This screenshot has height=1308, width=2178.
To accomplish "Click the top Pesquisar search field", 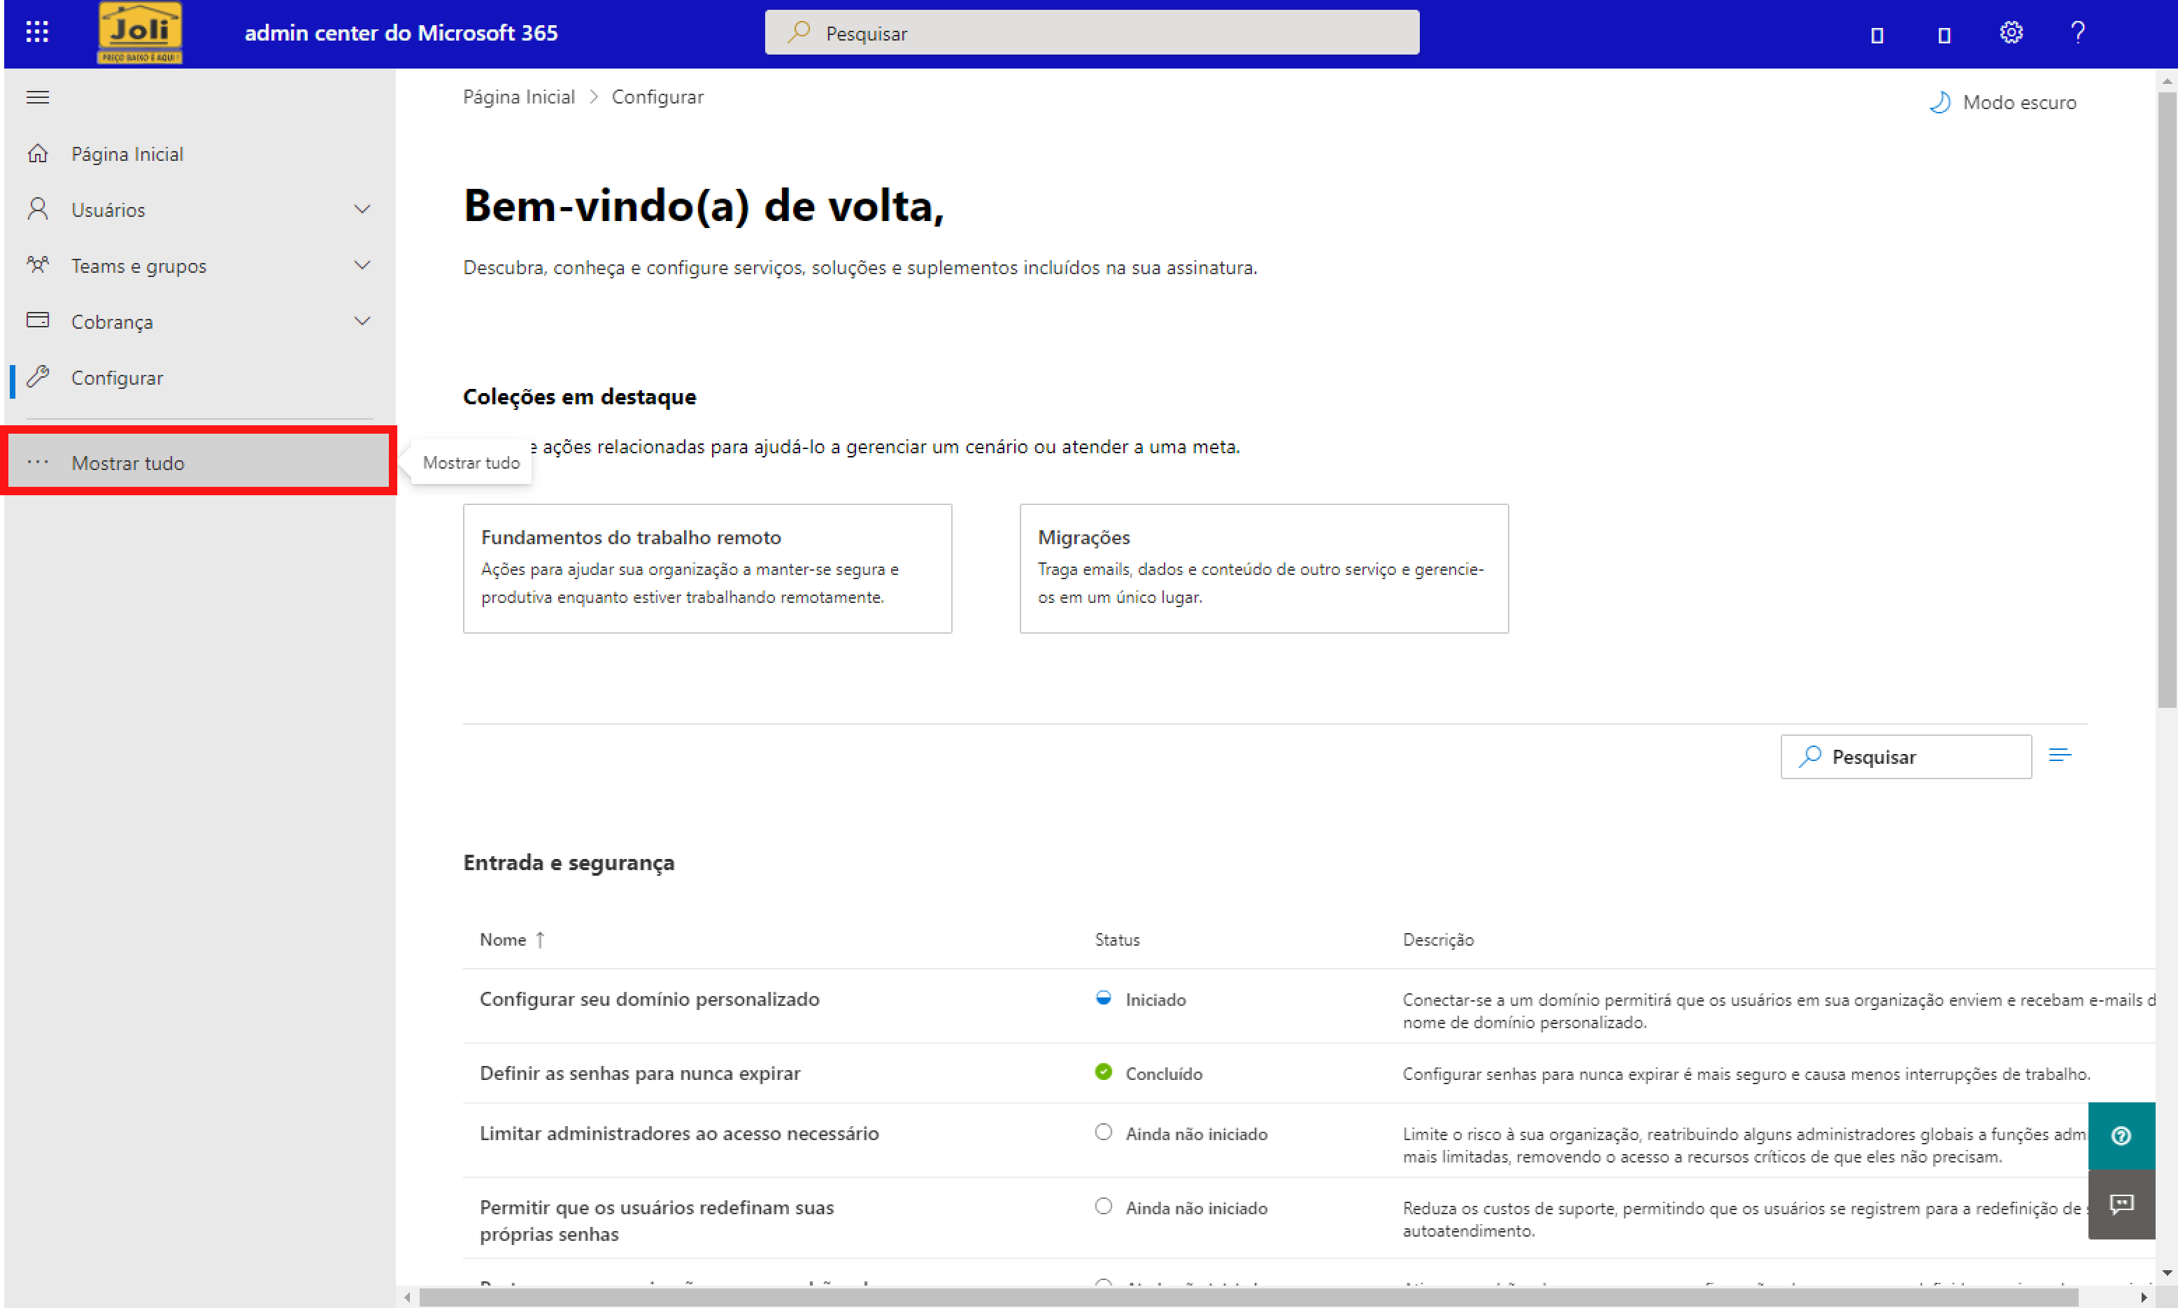I will (x=1091, y=34).
